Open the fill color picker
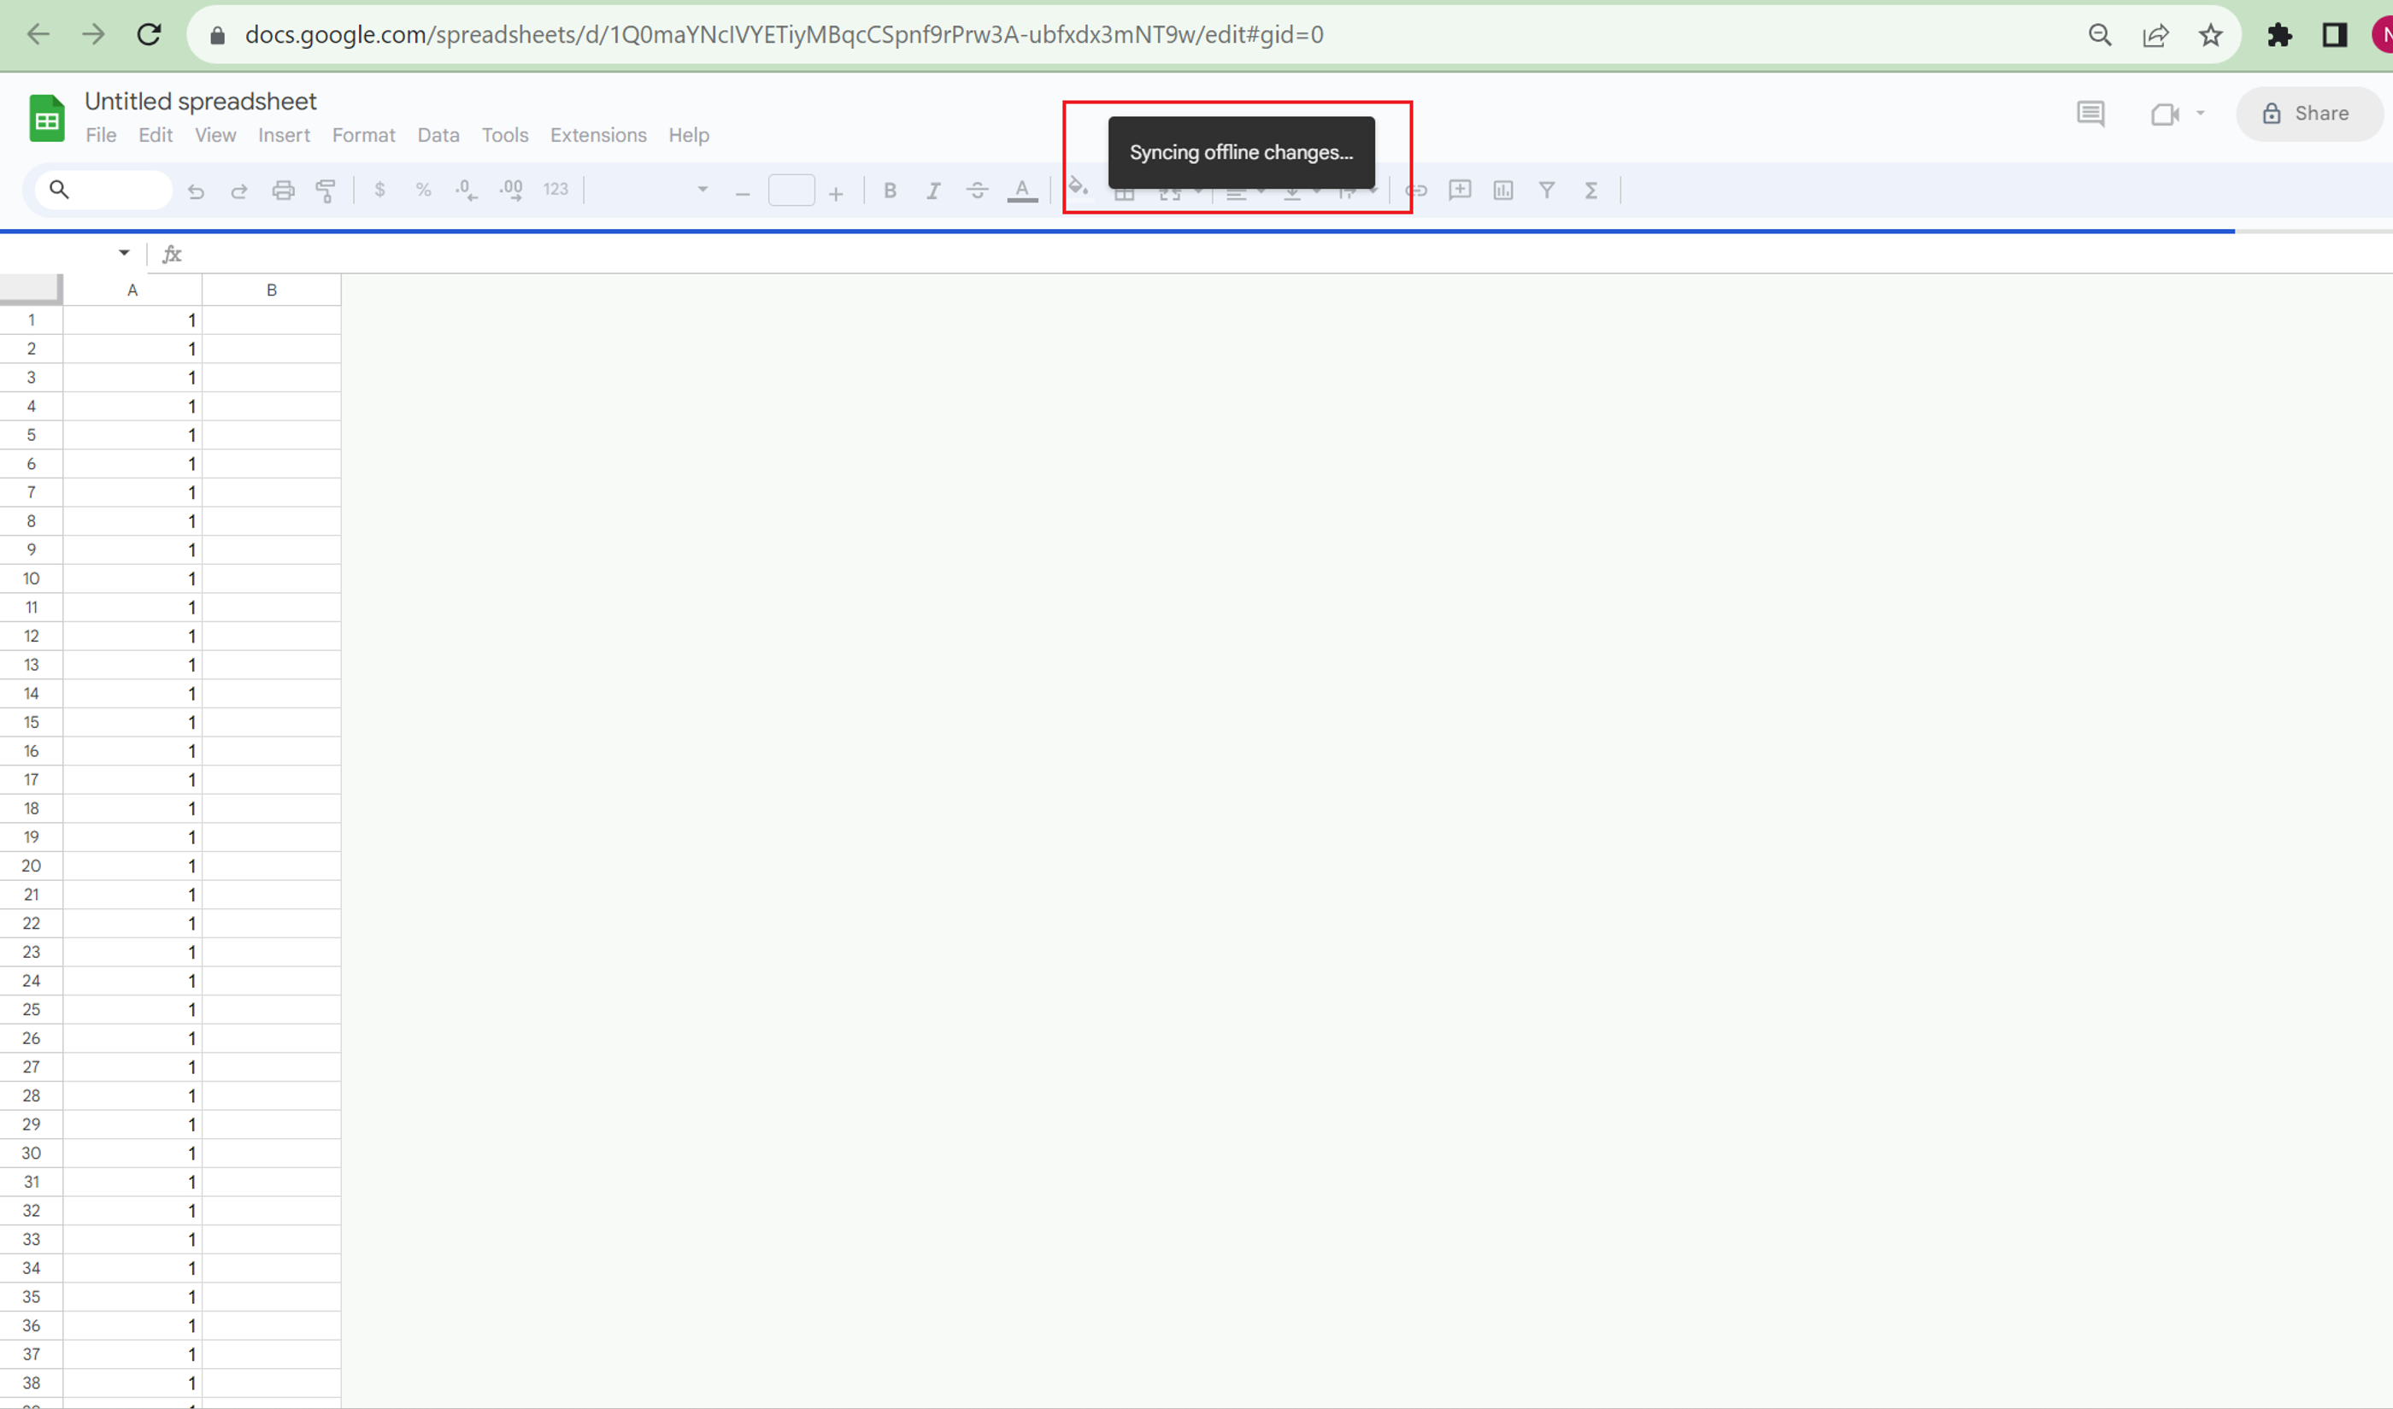 (1078, 187)
